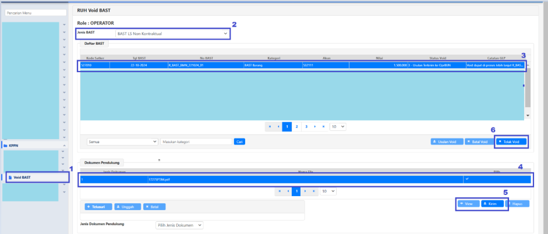The image size is (548, 234).
Task: Change Daftar BAST page size dropdown
Action: 337,126
